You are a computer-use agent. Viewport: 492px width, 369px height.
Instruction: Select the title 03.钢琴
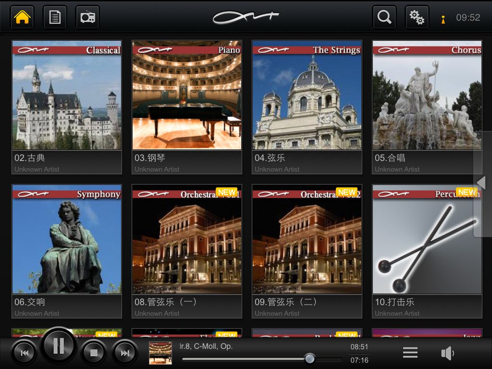click(x=150, y=158)
